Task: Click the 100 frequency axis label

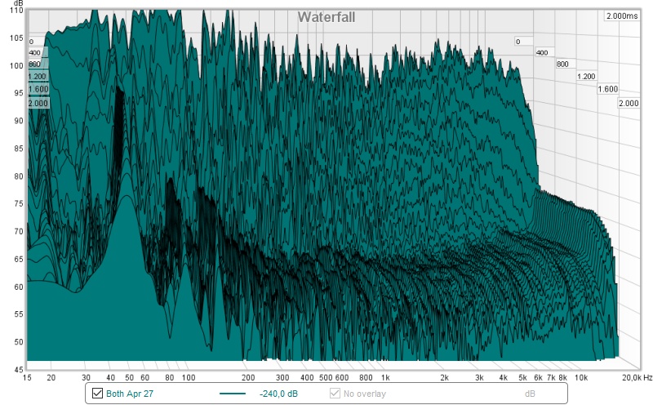Action: click(x=188, y=378)
